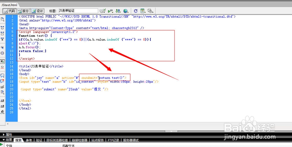Click the 文件 column header
Image resolution: width=292 pixels, height=147 pixels.
(x=9, y=146)
